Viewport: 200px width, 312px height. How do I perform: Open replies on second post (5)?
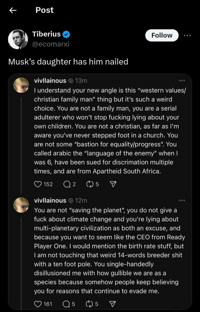point(67,304)
